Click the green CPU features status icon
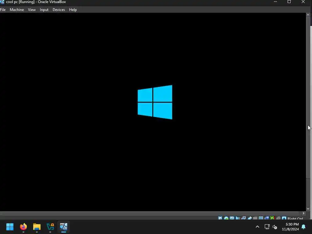The image size is (312, 234). pos(272,218)
